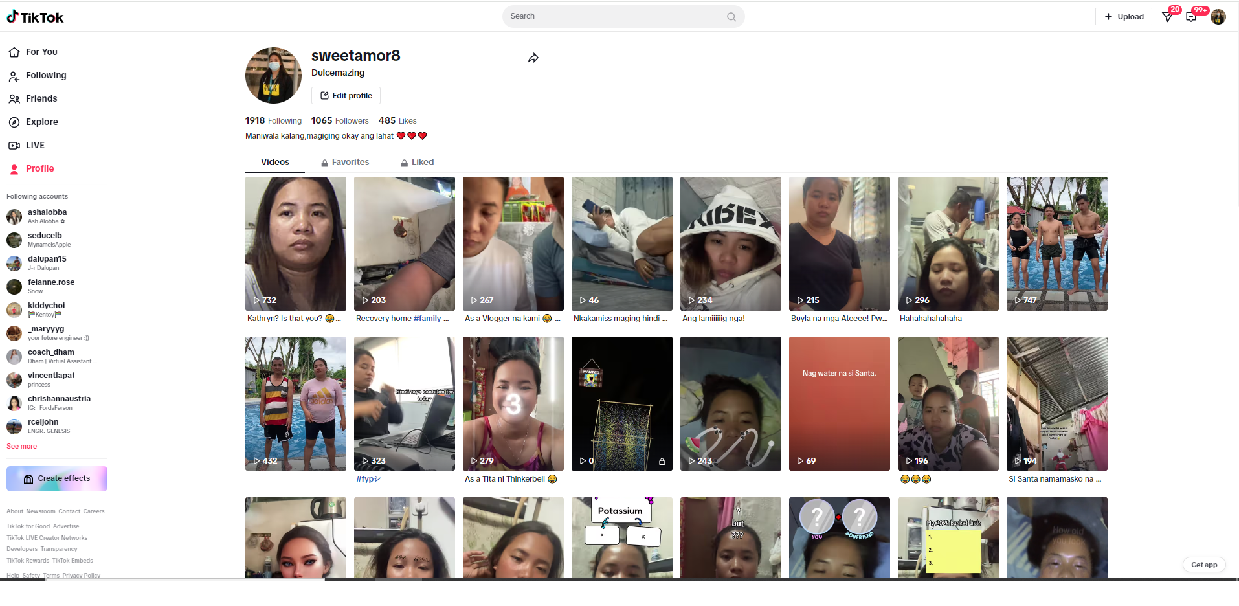Play the pool video with 432 views
The width and height of the screenshot is (1239, 606).
click(296, 403)
